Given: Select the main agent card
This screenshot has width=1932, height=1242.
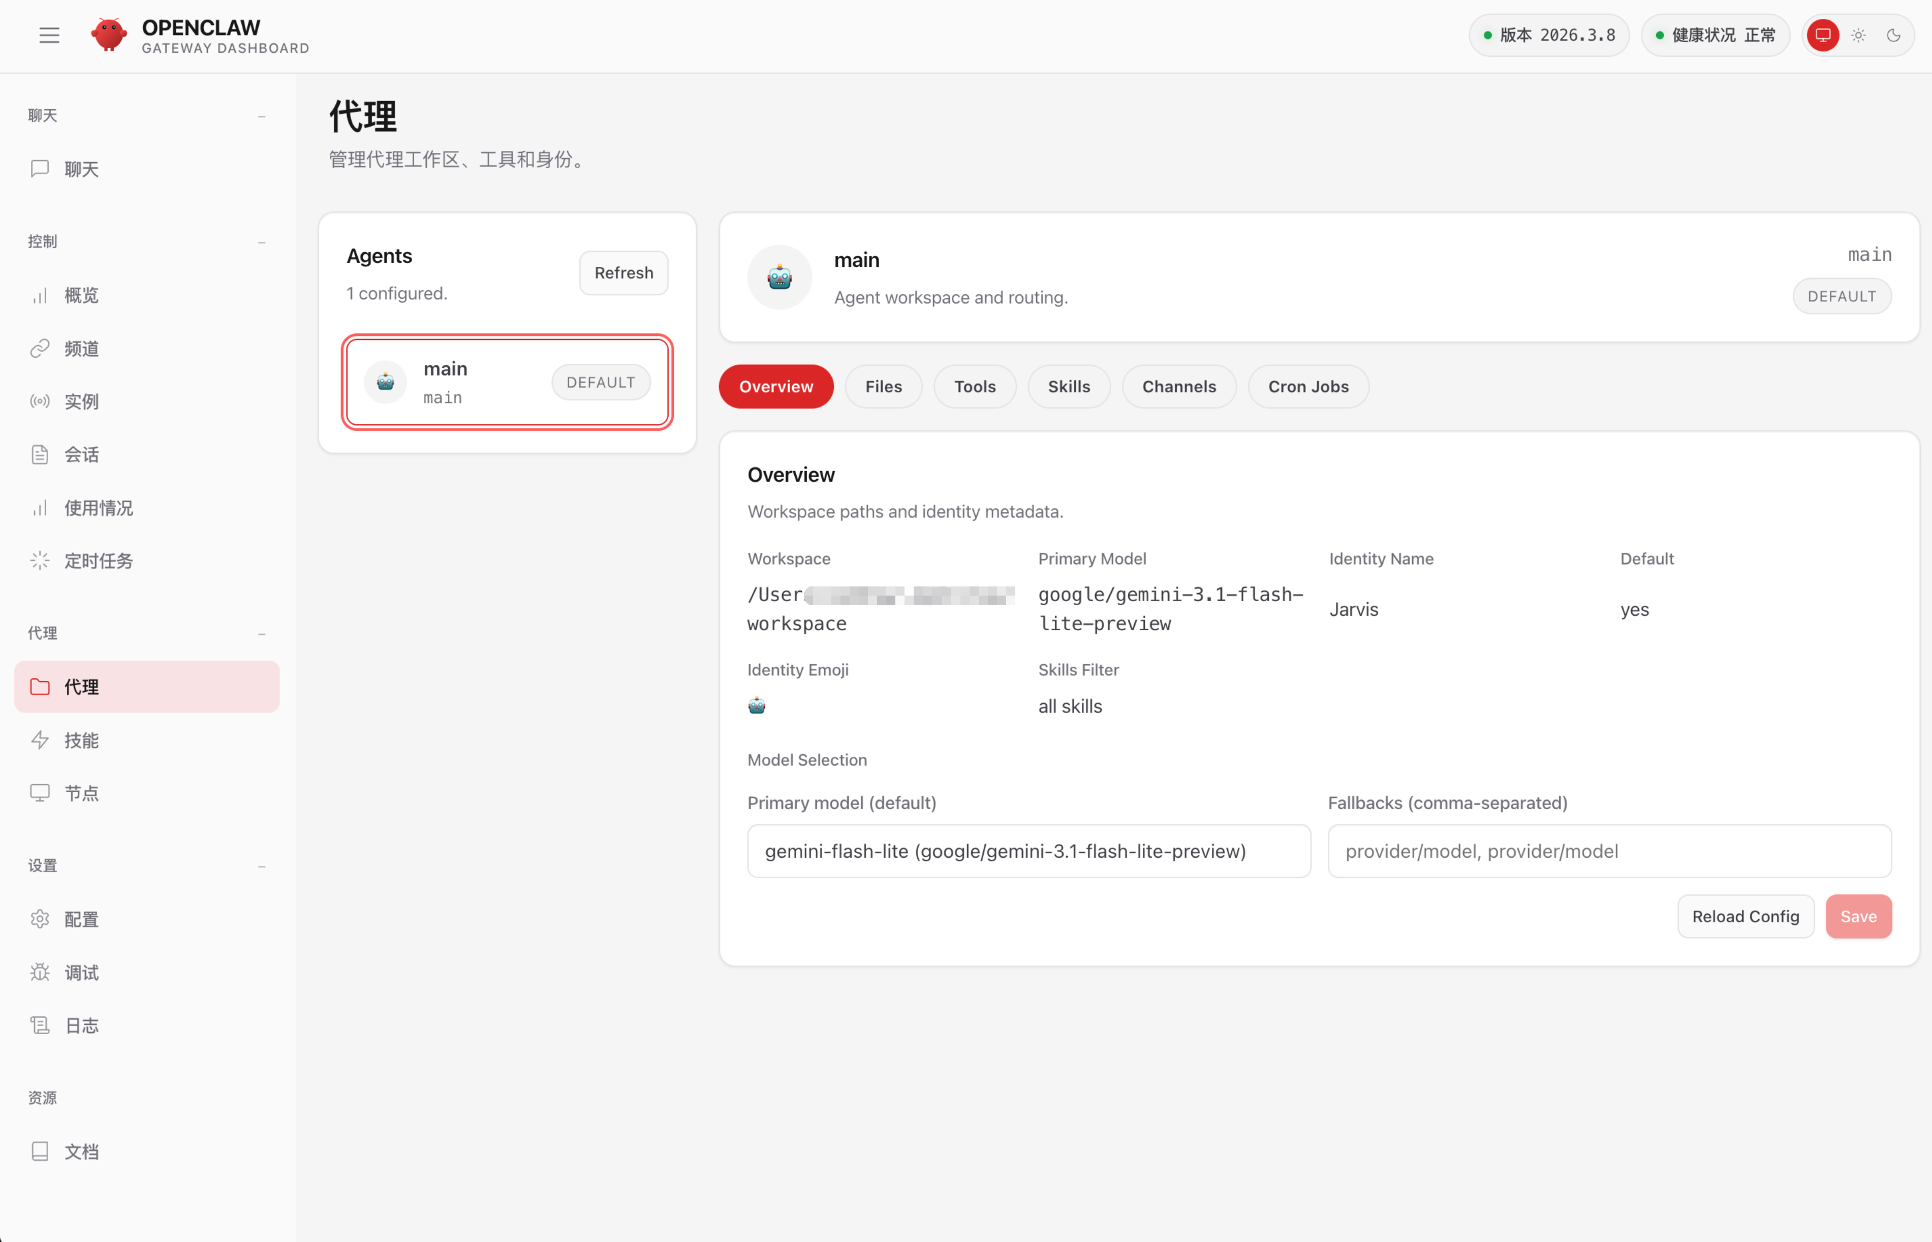Looking at the screenshot, I should [x=507, y=382].
